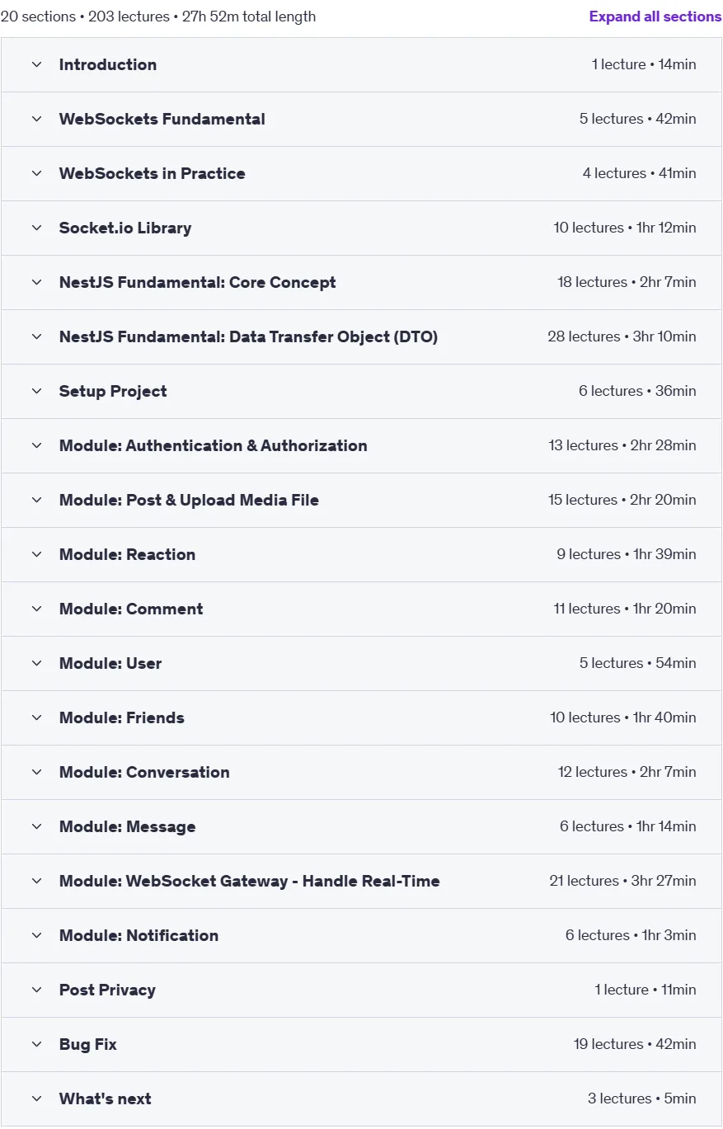Expand the Introduction section chevron
Viewport: 723px width, 1129px height.
(36, 64)
